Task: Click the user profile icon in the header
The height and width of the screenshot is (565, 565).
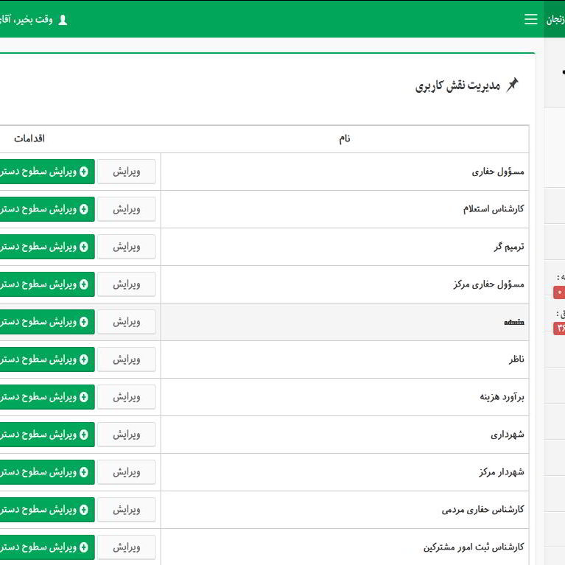Action: pos(63,20)
